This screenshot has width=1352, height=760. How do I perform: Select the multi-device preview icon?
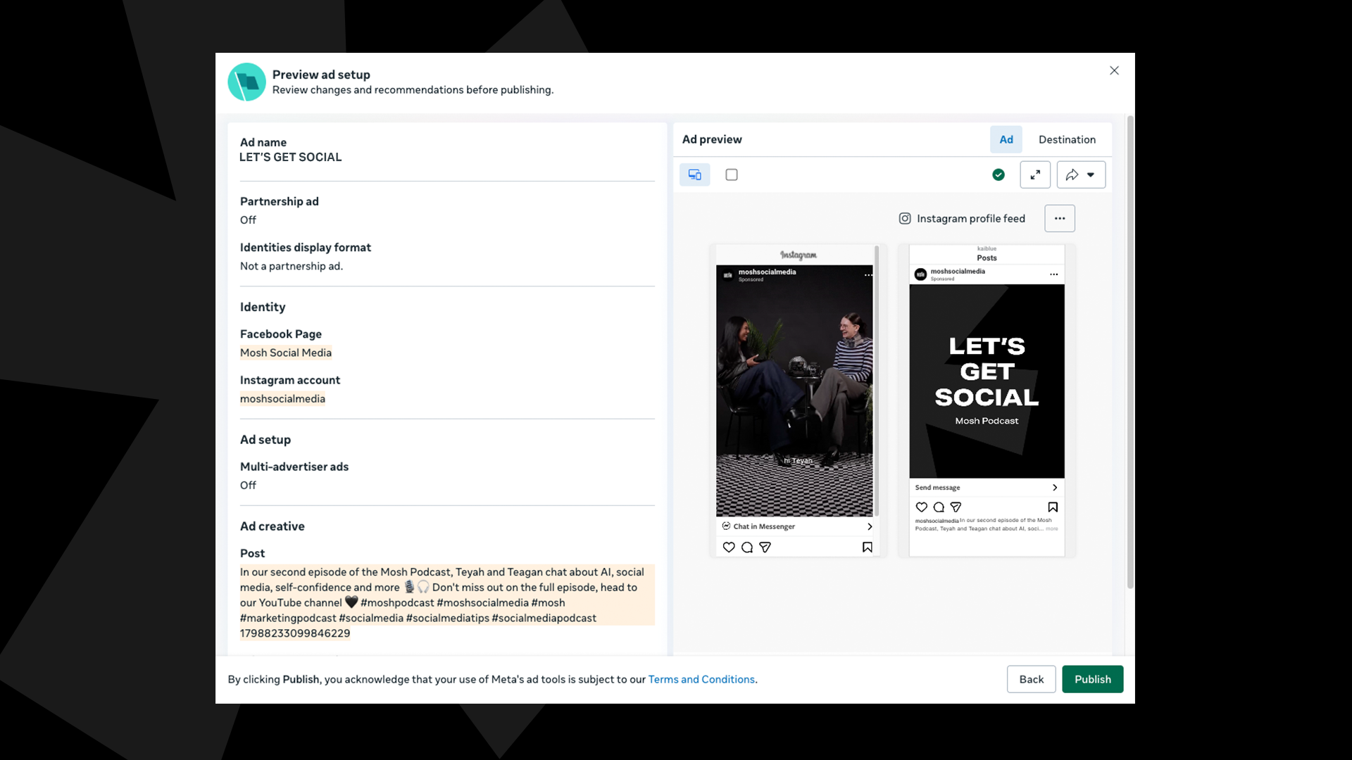(694, 175)
